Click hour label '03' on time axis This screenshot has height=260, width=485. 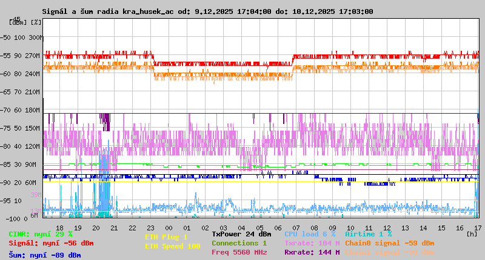coord(223,228)
